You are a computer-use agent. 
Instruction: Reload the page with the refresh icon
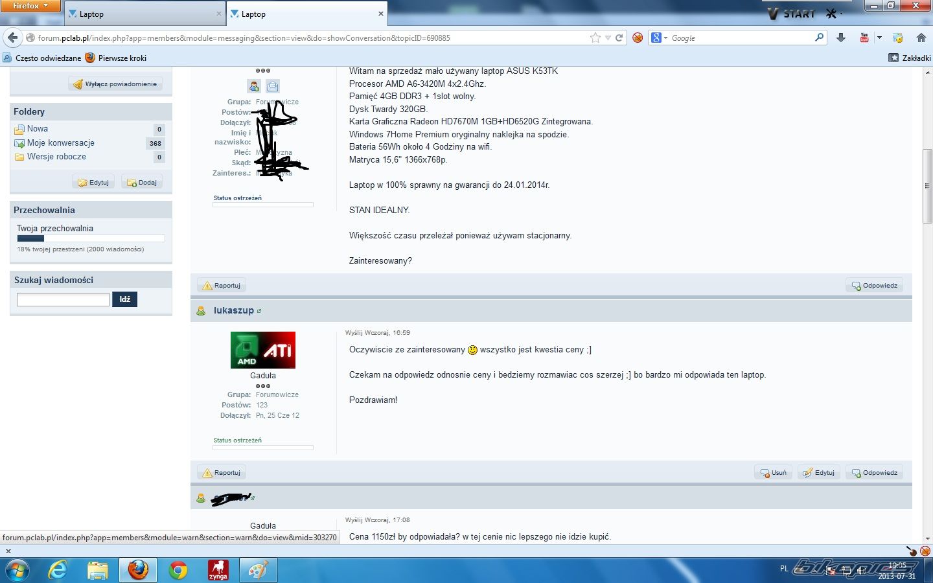pos(619,38)
